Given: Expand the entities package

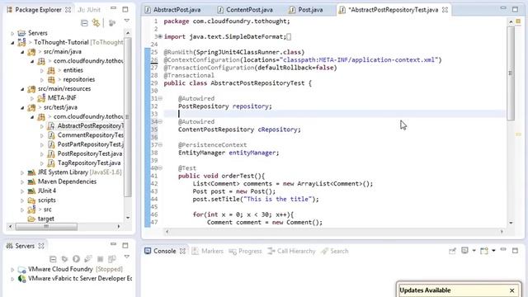Looking at the screenshot, I should tap(42, 71).
